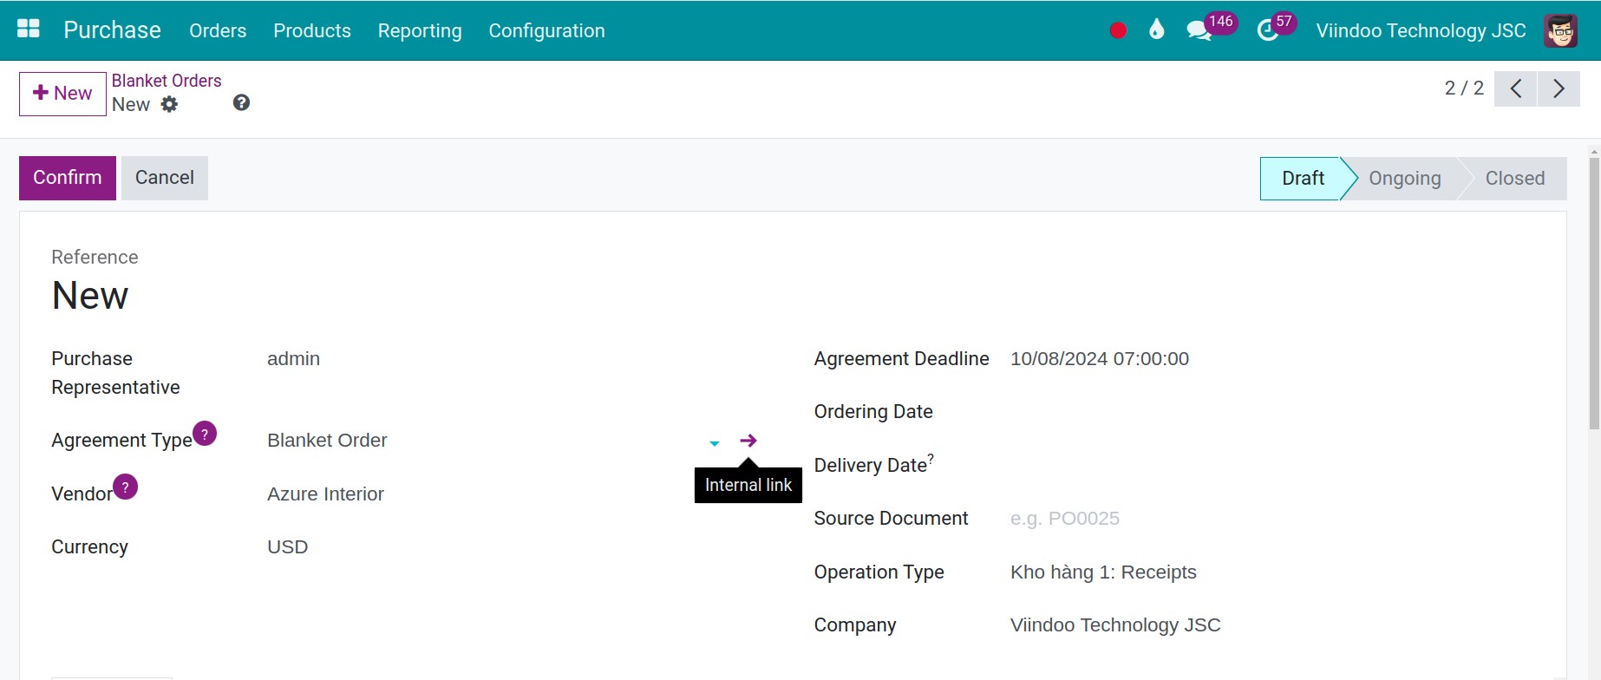This screenshot has width=1601, height=680.
Task: Open the apps grid home menu
Action: 29,29
